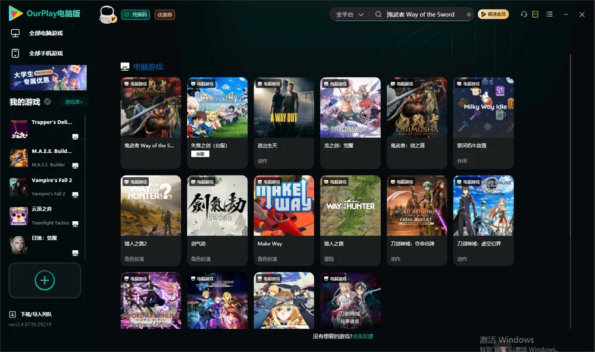Open the 猎人之路2 game card
The width and height of the screenshot is (595, 352).
pyautogui.click(x=151, y=221)
